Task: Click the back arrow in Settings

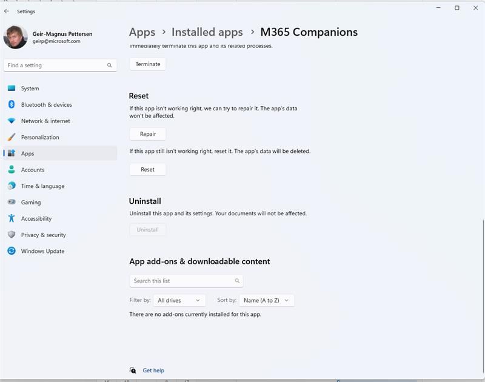Action: (x=7, y=11)
